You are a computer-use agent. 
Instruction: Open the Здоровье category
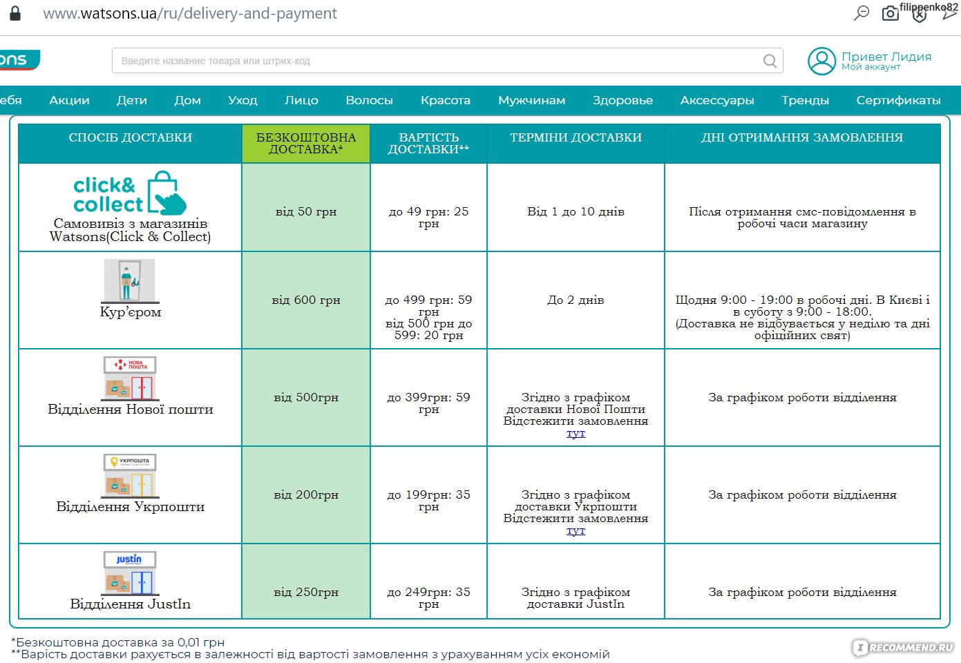(x=622, y=100)
